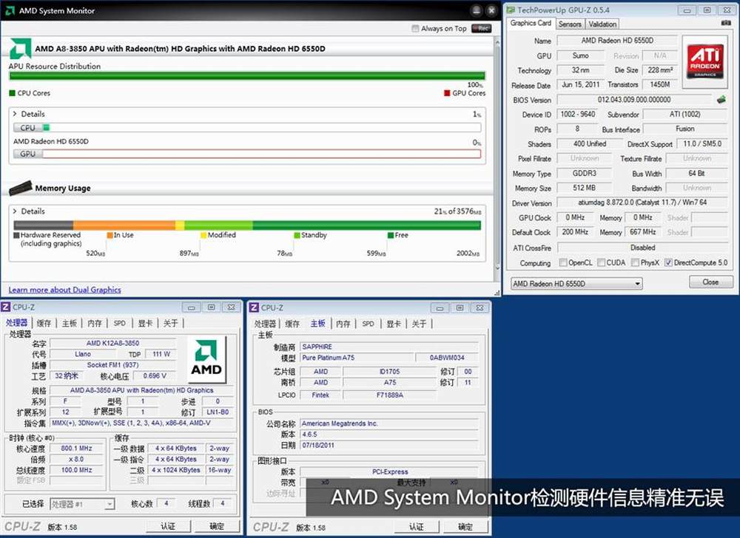Uncheck the DirectCompute 5.0 checkbox

tap(668, 262)
